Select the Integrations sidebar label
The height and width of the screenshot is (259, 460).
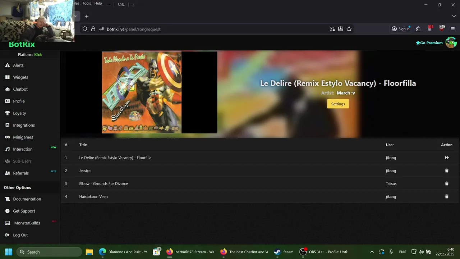24,125
